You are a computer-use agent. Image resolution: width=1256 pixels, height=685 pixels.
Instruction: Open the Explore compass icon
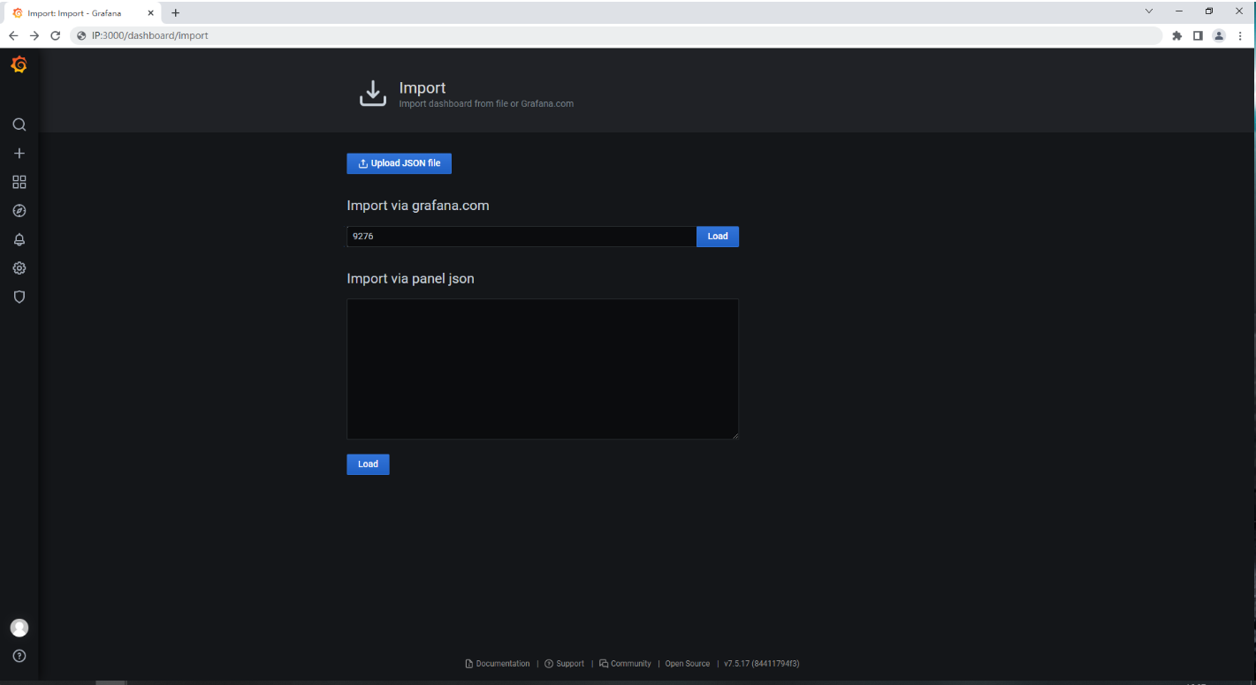tap(19, 211)
